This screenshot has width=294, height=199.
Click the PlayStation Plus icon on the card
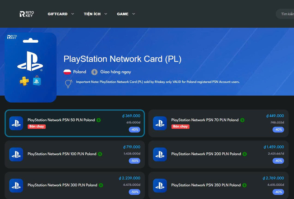click(x=24, y=81)
